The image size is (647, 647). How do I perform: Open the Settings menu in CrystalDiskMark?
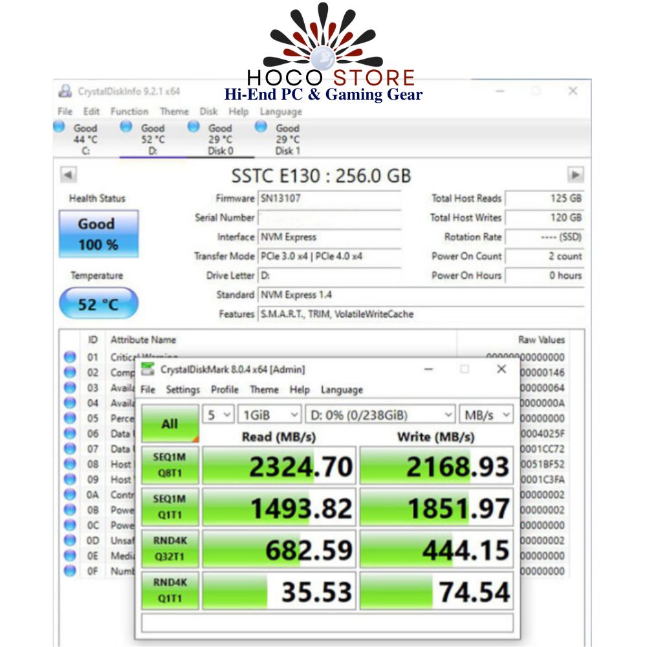point(183,389)
